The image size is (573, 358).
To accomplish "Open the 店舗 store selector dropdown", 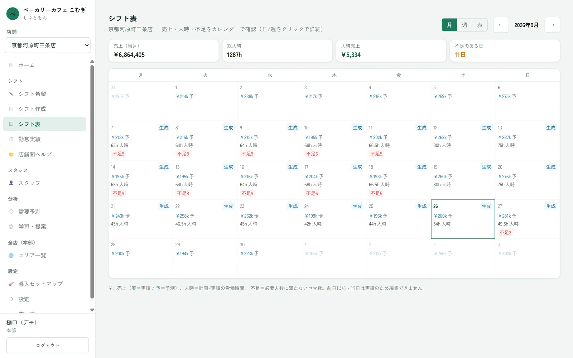I will point(48,45).
